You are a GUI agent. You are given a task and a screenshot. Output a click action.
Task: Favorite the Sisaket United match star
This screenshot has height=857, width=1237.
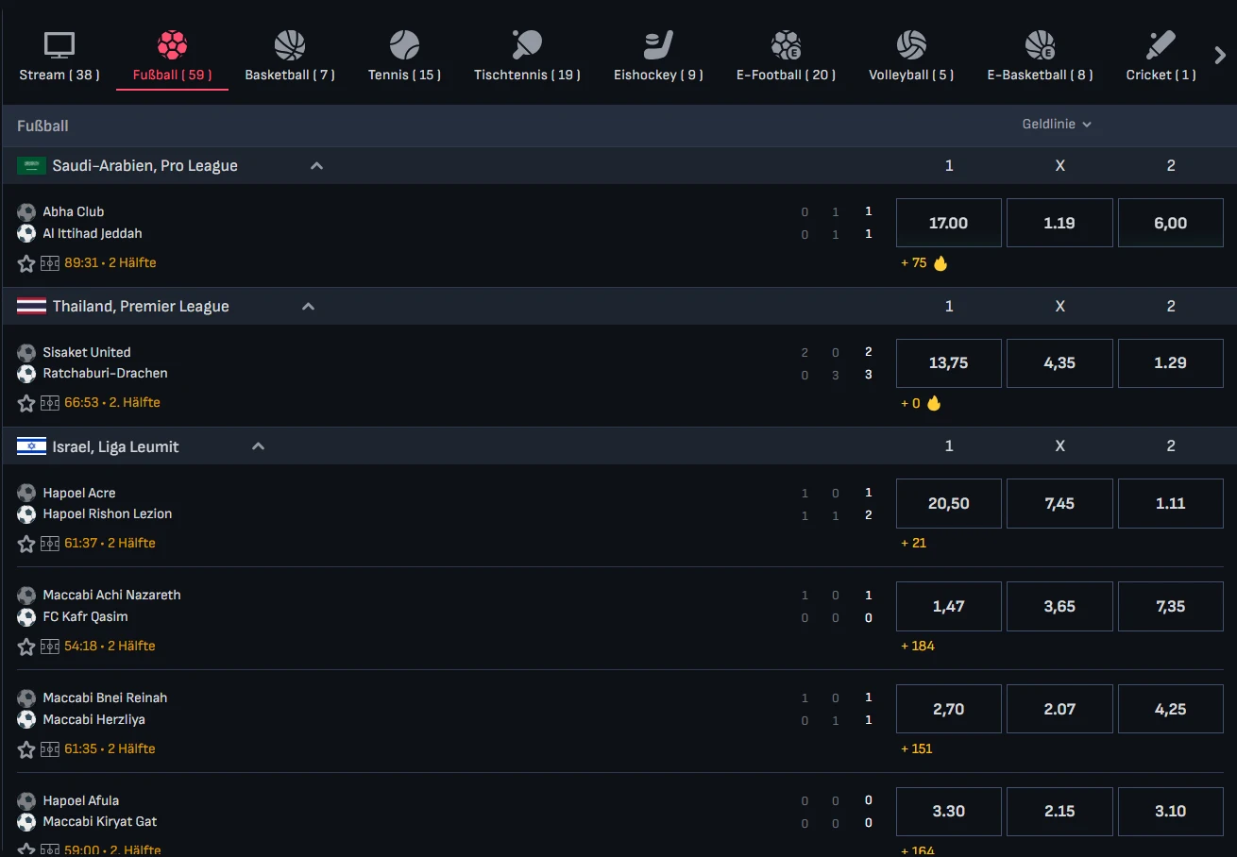point(26,403)
